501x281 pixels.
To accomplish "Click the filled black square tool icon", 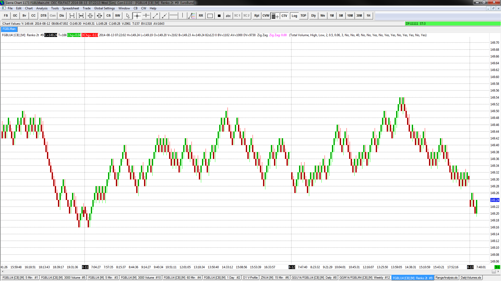I will (x=219, y=16).
